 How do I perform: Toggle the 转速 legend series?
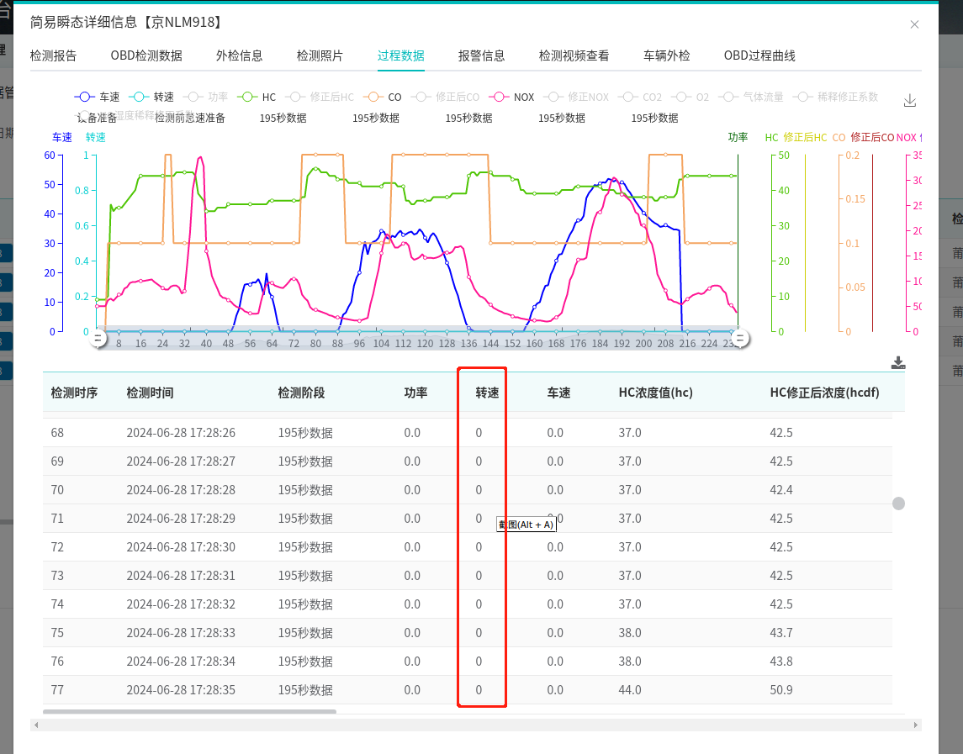(152, 98)
